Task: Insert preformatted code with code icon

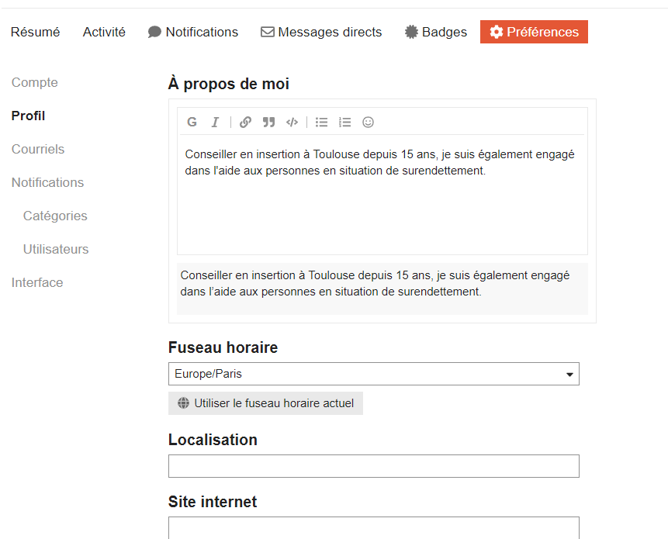Action: pyautogui.click(x=292, y=123)
